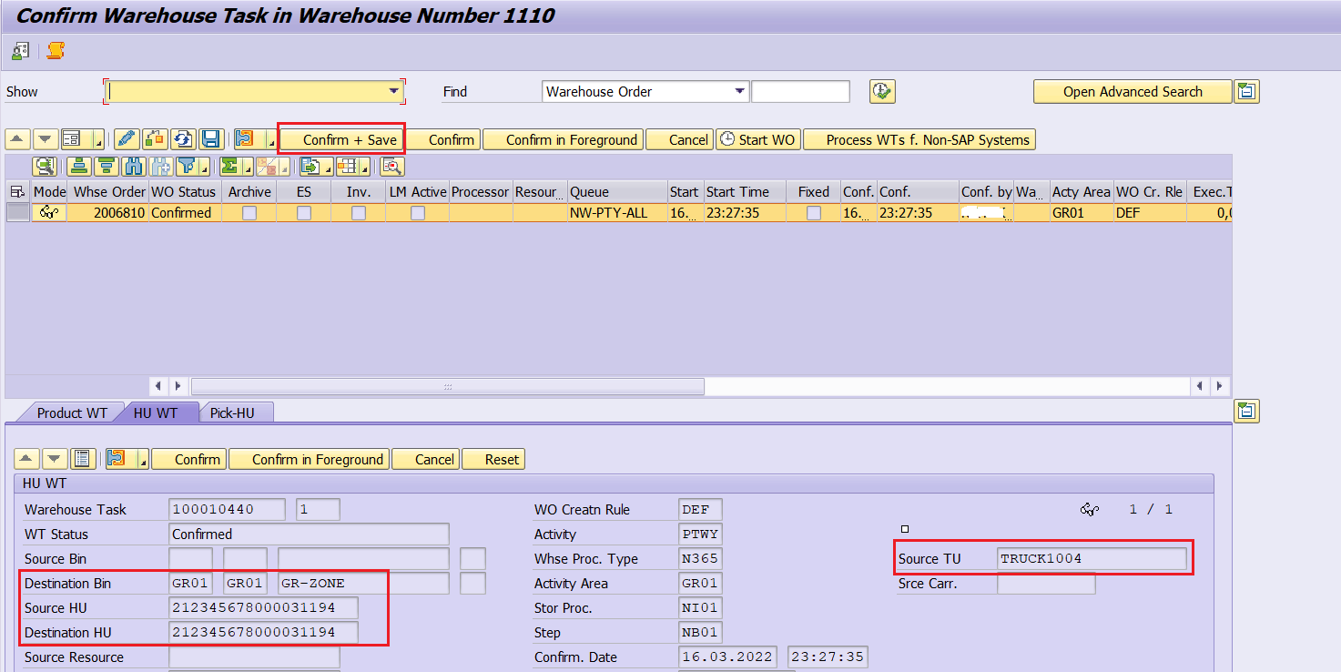This screenshot has height=672, width=1341.
Task: Click the Sum (sigma) icon
Action: pos(231,166)
